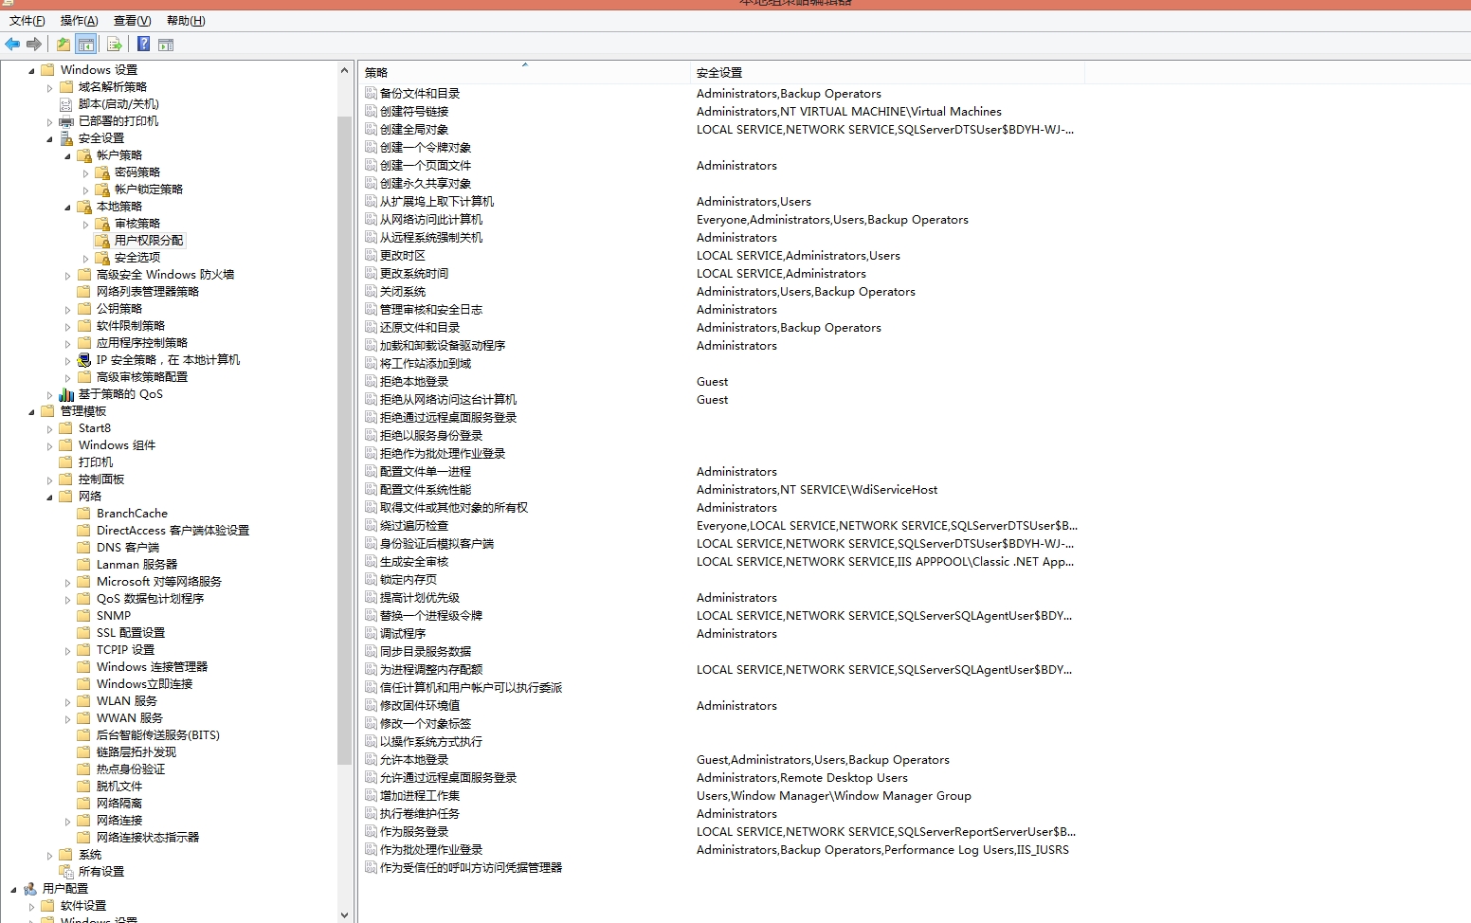Viewport: 1471px width, 923px height.
Task: Expand the 审核策略 node
Action: [x=85, y=225]
